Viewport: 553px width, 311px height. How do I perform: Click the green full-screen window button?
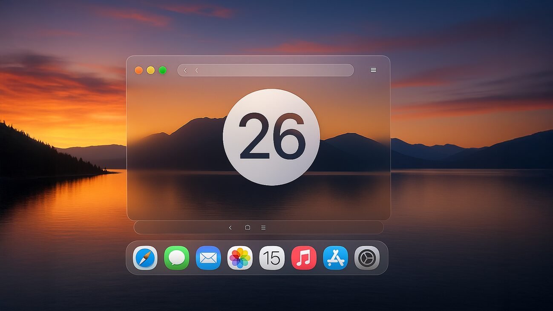tap(162, 70)
